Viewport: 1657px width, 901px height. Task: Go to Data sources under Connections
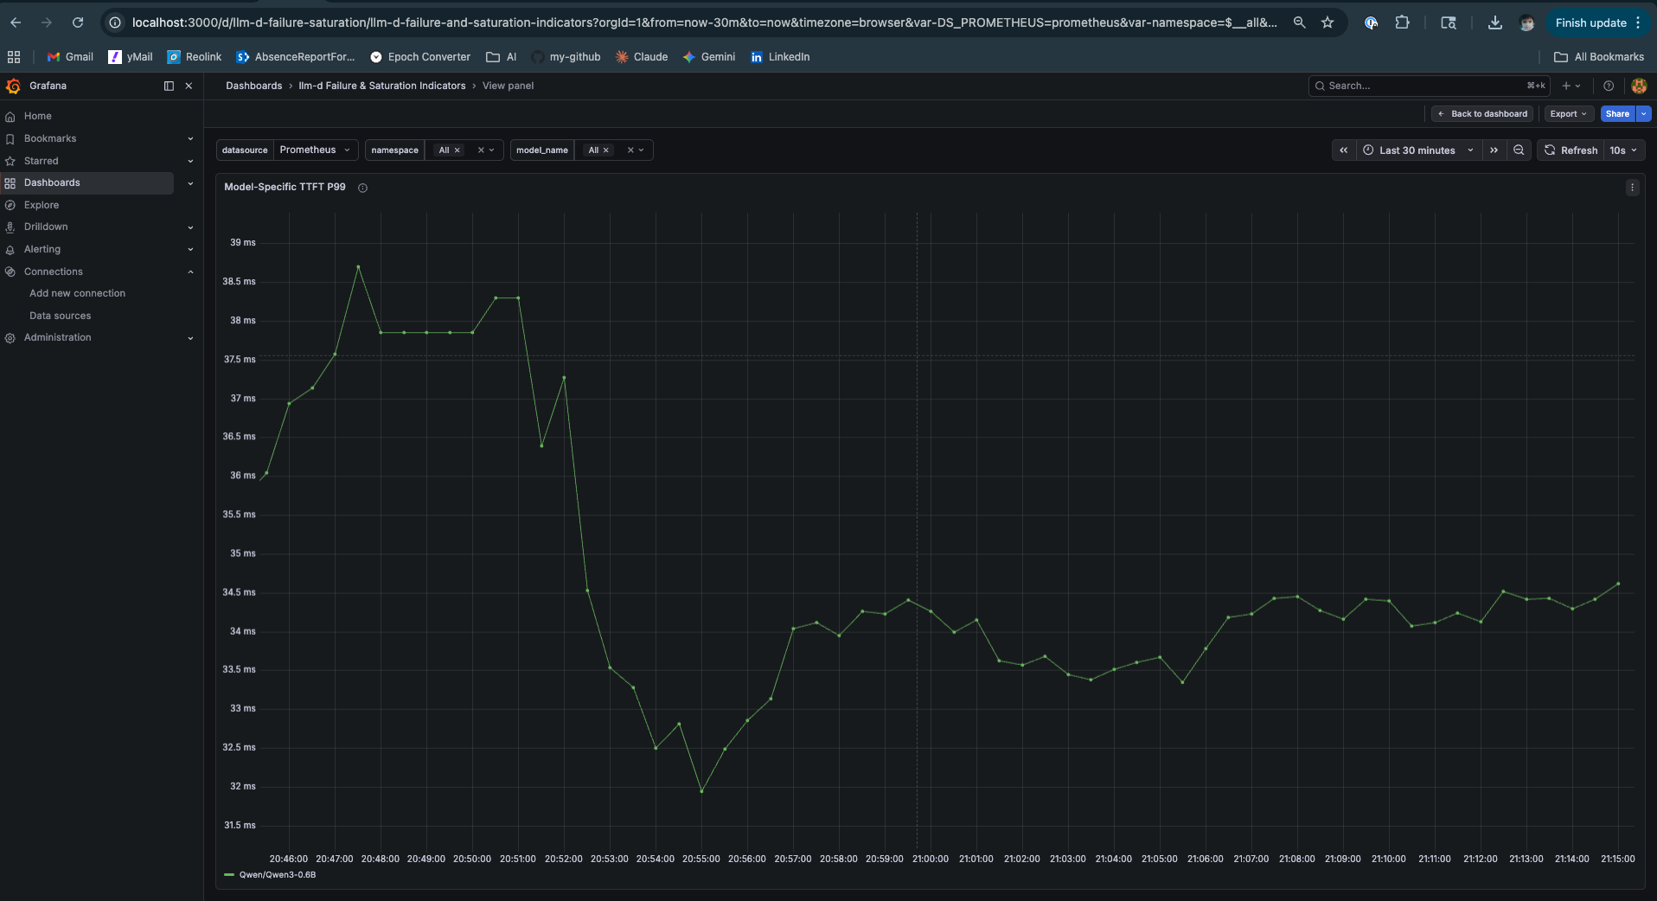[60, 316]
